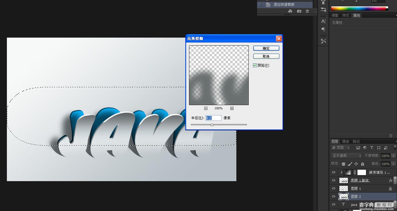The height and width of the screenshot is (211, 397).
Task: Filter layers by shape layers icon
Action: 379,148
